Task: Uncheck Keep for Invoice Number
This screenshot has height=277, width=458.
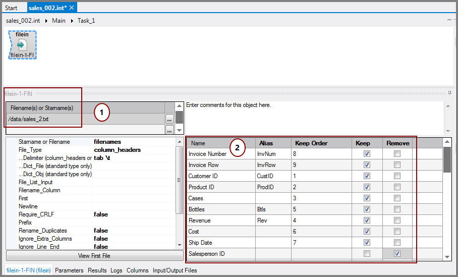Action: point(367,154)
